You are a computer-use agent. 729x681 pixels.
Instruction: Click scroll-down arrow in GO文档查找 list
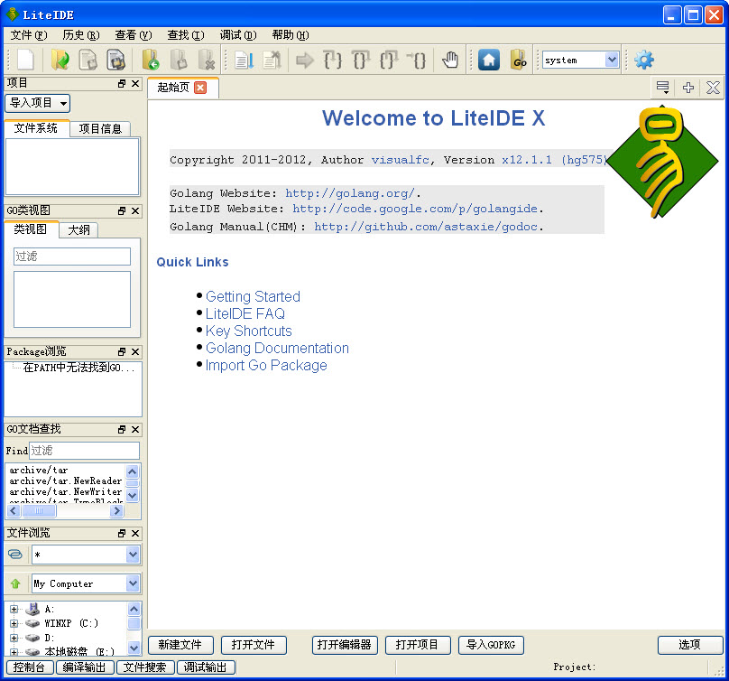pos(132,495)
